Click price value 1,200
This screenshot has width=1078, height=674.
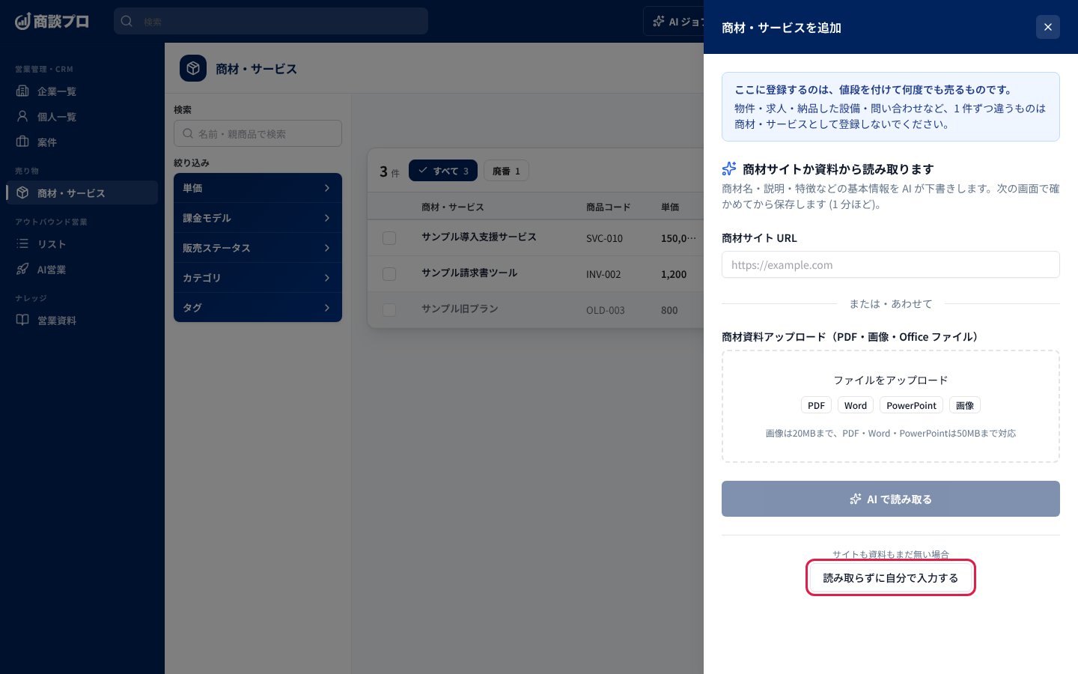click(x=674, y=274)
